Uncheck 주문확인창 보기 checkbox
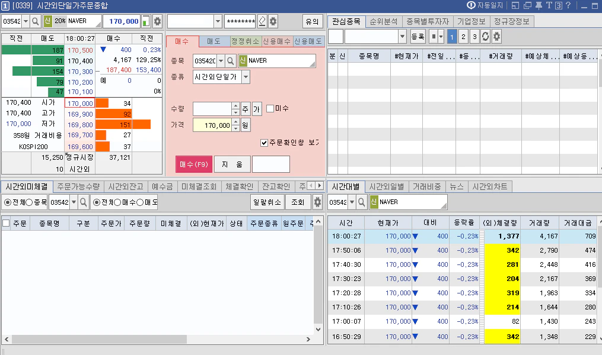This screenshot has width=602, height=355. click(x=264, y=143)
